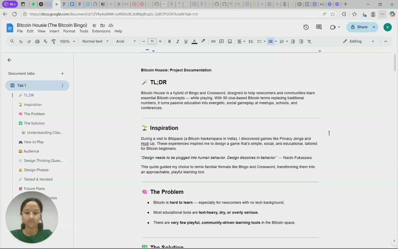The image size is (398, 249).
Task: Print the document
Action: point(37,41)
